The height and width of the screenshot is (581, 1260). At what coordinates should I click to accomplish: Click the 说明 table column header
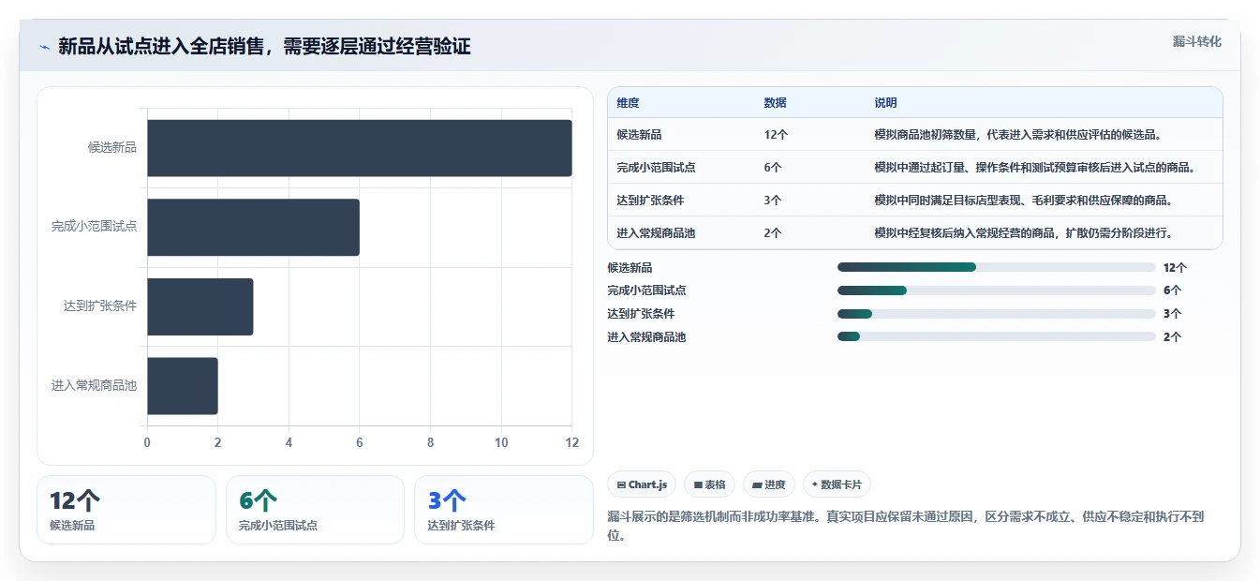[x=885, y=103]
